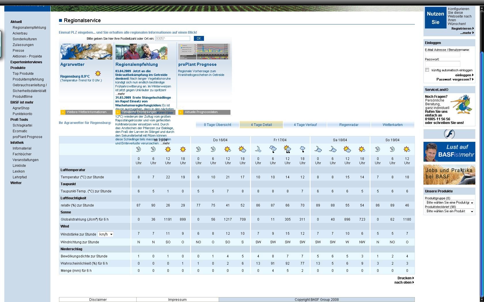Click the Drucken link
Image resolution: width=484 pixels, height=302 pixels.
click(405, 278)
